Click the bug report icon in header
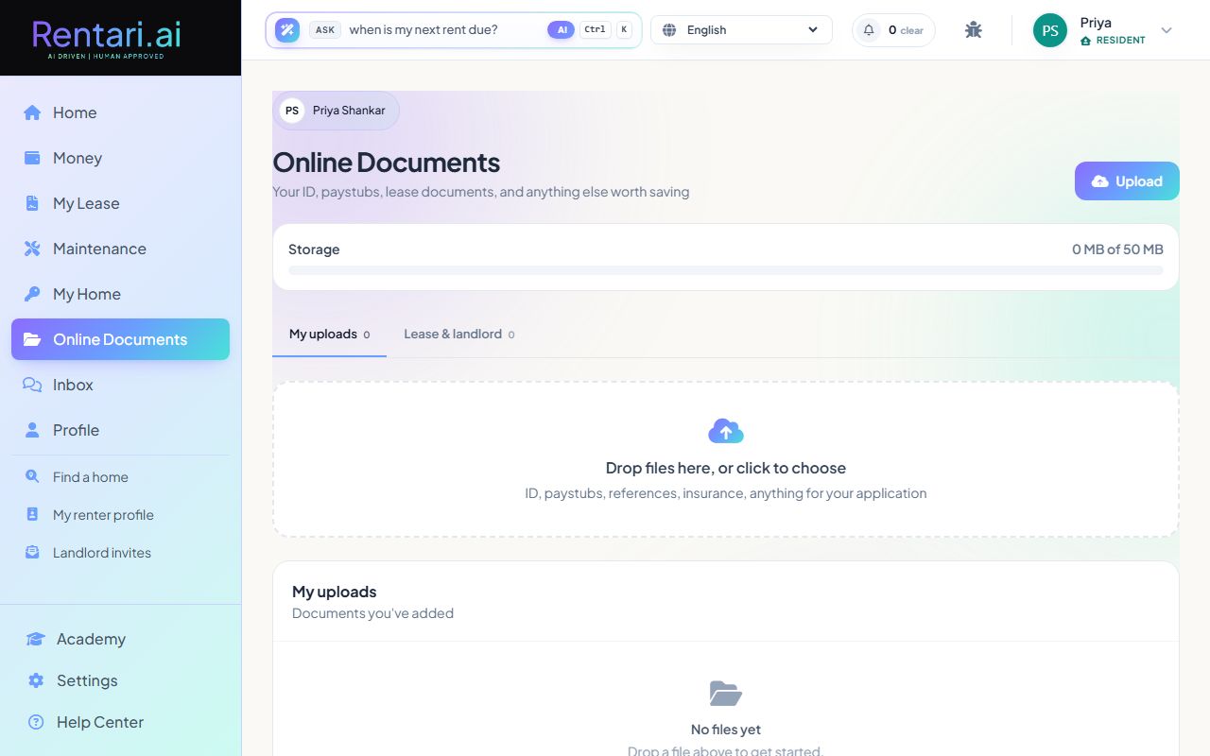 (x=974, y=30)
